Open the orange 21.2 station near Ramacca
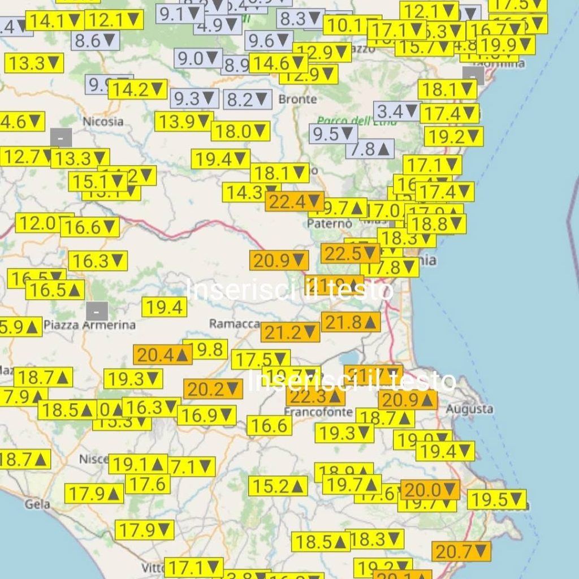 pyautogui.click(x=290, y=332)
